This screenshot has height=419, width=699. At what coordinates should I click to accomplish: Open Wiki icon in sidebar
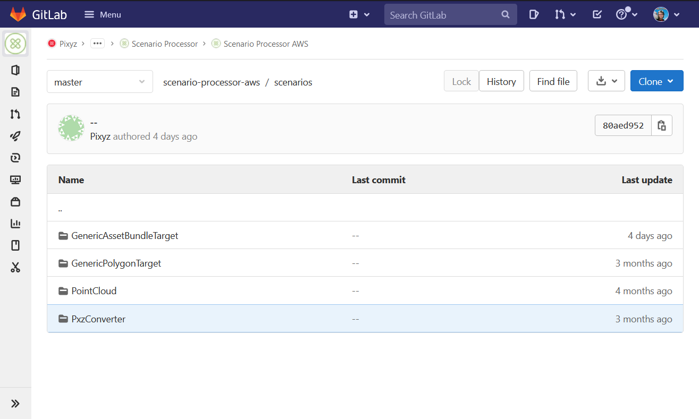[x=15, y=245]
